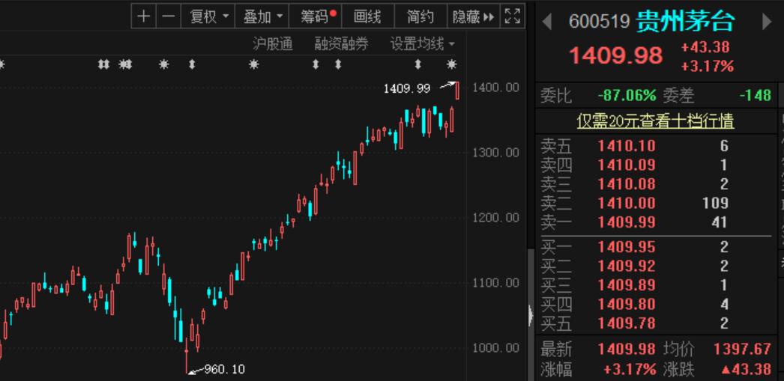Select the 卖二 row priced 1410.00
This screenshot has width=784, height=381.
656,203
